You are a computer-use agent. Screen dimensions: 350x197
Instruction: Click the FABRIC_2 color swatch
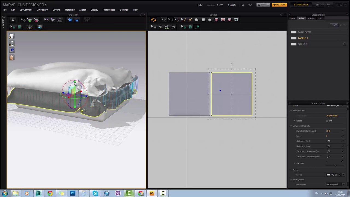293,44
